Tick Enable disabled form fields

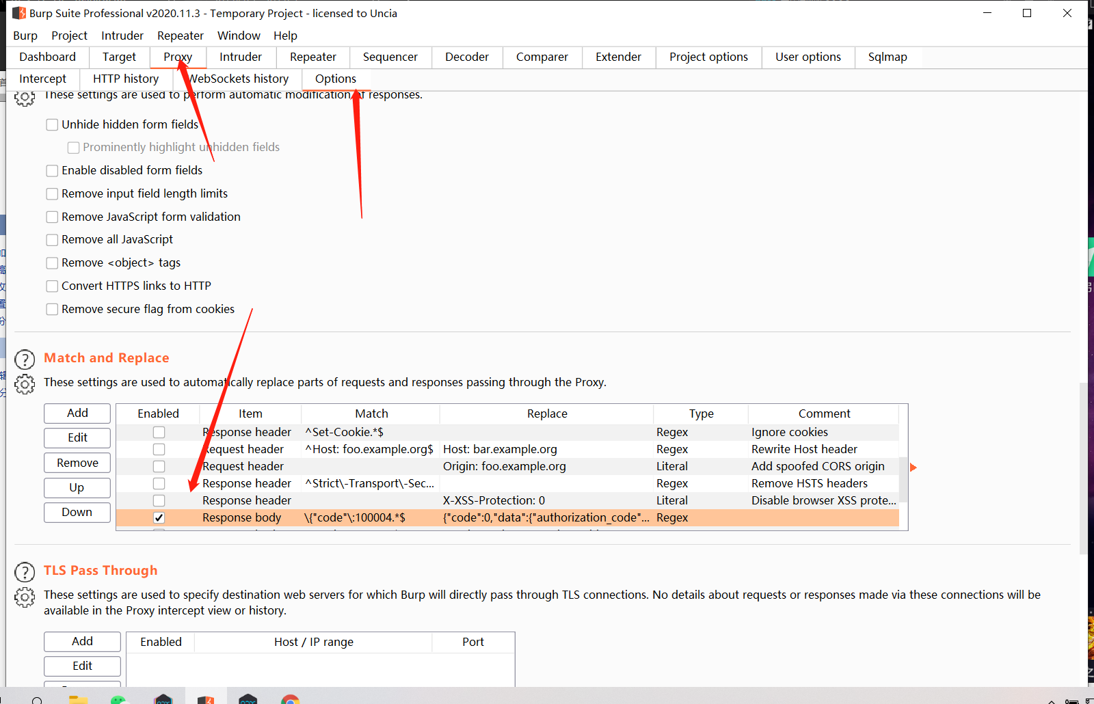coord(52,171)
